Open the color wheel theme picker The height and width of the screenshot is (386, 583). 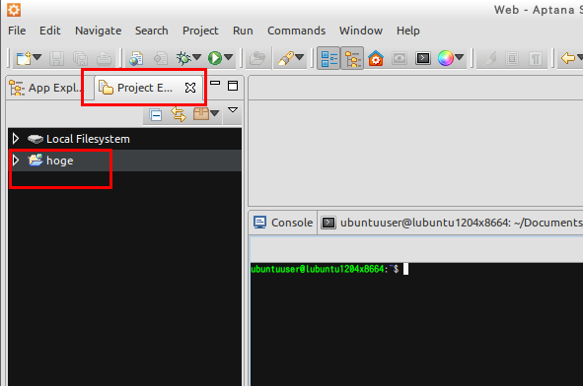pyautogui.click(x=446, y=58)
